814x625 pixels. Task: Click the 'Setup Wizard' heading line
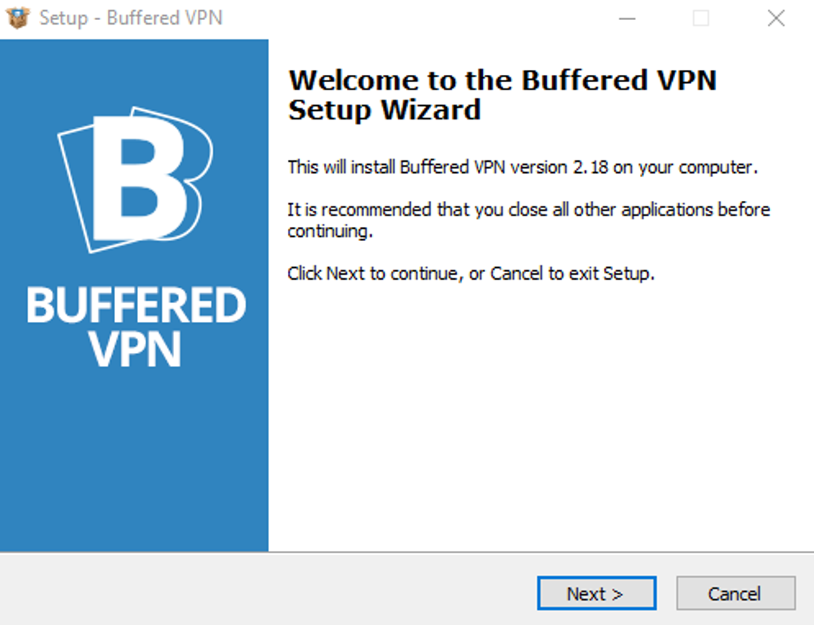tap(384, 110)
